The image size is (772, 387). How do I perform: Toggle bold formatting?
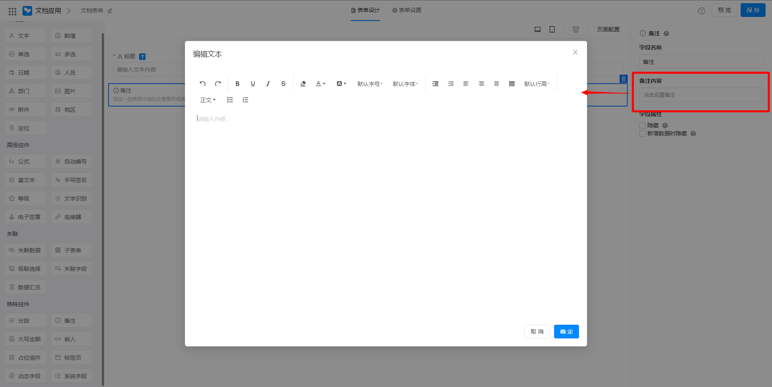[237, 84]
